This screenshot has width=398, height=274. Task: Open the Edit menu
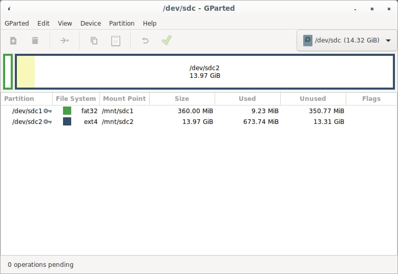[44, 24]
